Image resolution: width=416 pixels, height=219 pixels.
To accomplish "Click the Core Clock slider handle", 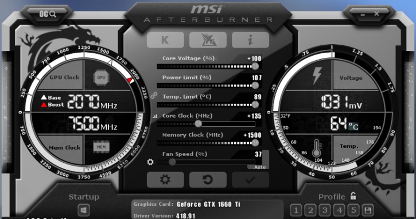I will pyautogui.click(x=198, y=124).
